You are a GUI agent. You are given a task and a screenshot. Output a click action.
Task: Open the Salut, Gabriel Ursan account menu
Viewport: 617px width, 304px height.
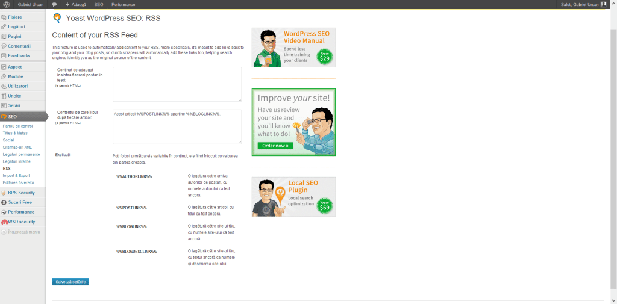coord(584,5)
